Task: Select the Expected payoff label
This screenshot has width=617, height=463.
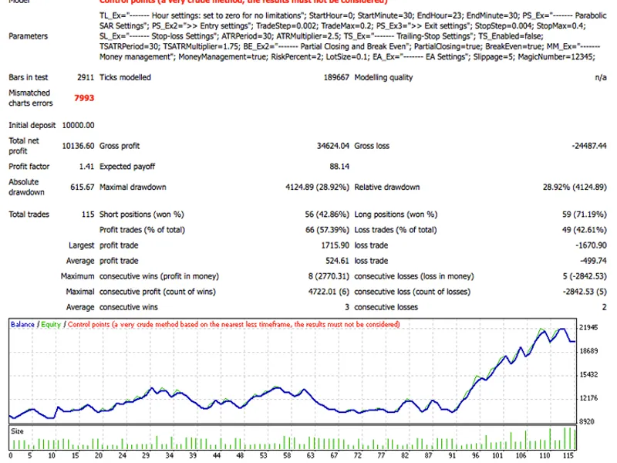Action: (127, 167)
